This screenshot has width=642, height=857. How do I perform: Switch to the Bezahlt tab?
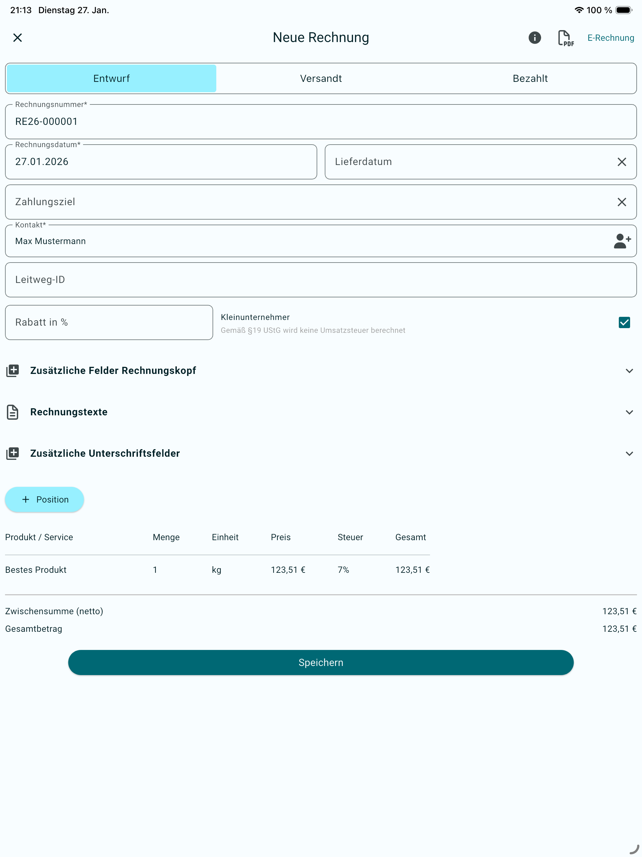530,78
